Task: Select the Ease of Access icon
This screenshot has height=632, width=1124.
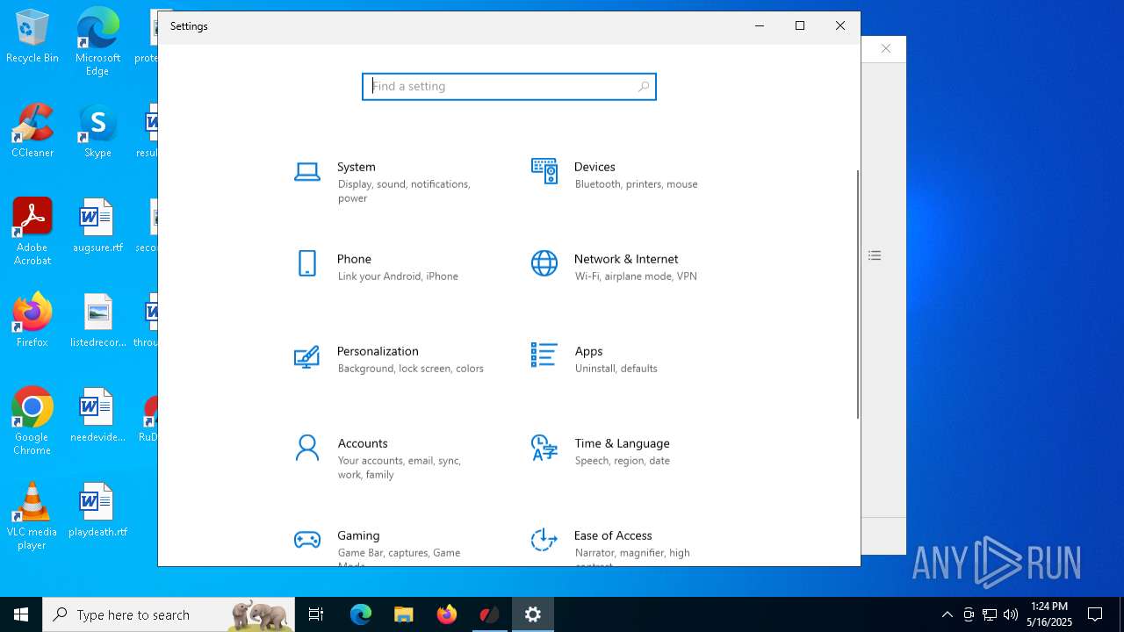Action: coord(544,540)
